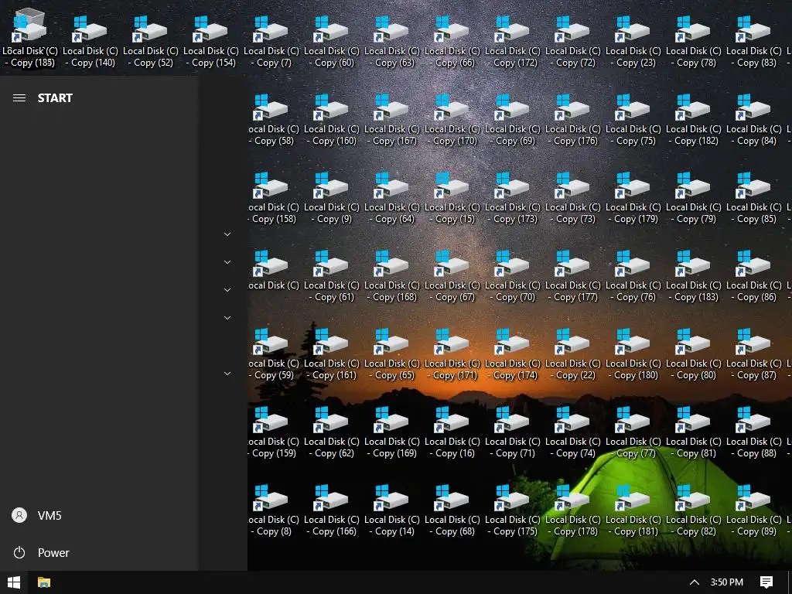Expand the Start menu hamburger button
Viewport: 792px width, 594px height.
point(19,98)
